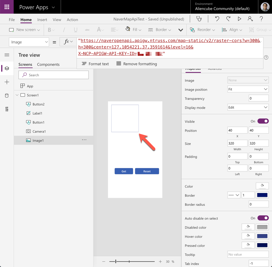The image size is (272, 267).
Task: Click the Disabled color paint bucket
Action: 248,227
